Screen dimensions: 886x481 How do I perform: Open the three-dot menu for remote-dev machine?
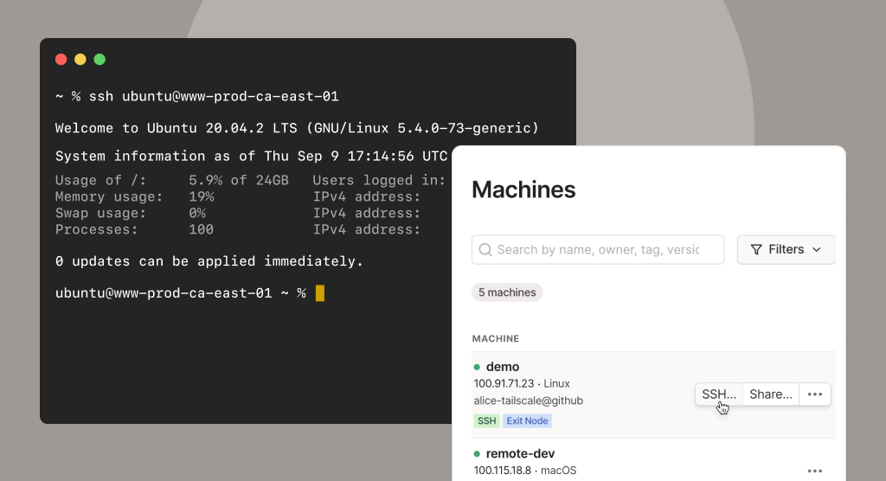click(x=815, y=471)
